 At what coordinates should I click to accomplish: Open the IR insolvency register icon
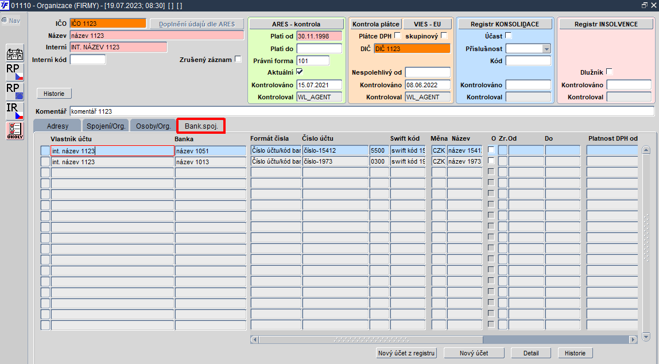coord(15,111)
